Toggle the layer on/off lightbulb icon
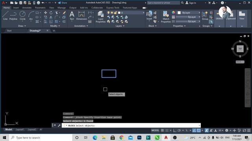Image resolution: width=252 pixels, height=141 pixels. coord(109,13)
